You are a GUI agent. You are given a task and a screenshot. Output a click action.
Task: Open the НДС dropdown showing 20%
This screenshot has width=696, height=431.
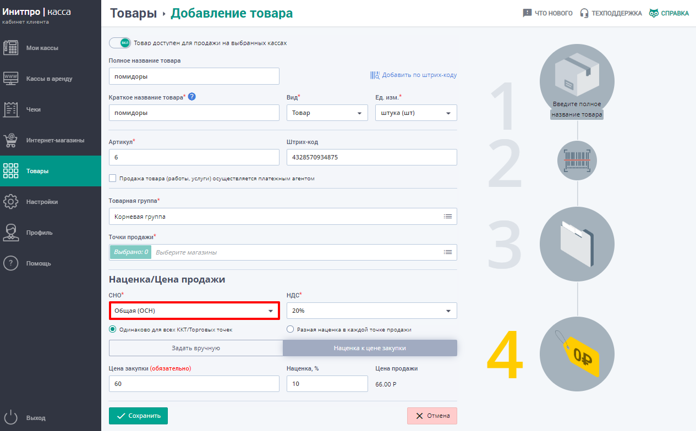(372, 311)
